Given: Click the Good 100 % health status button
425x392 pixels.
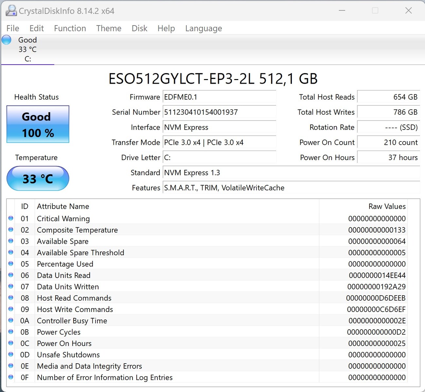Looking at the screenshot, I should tap(38, 124).
